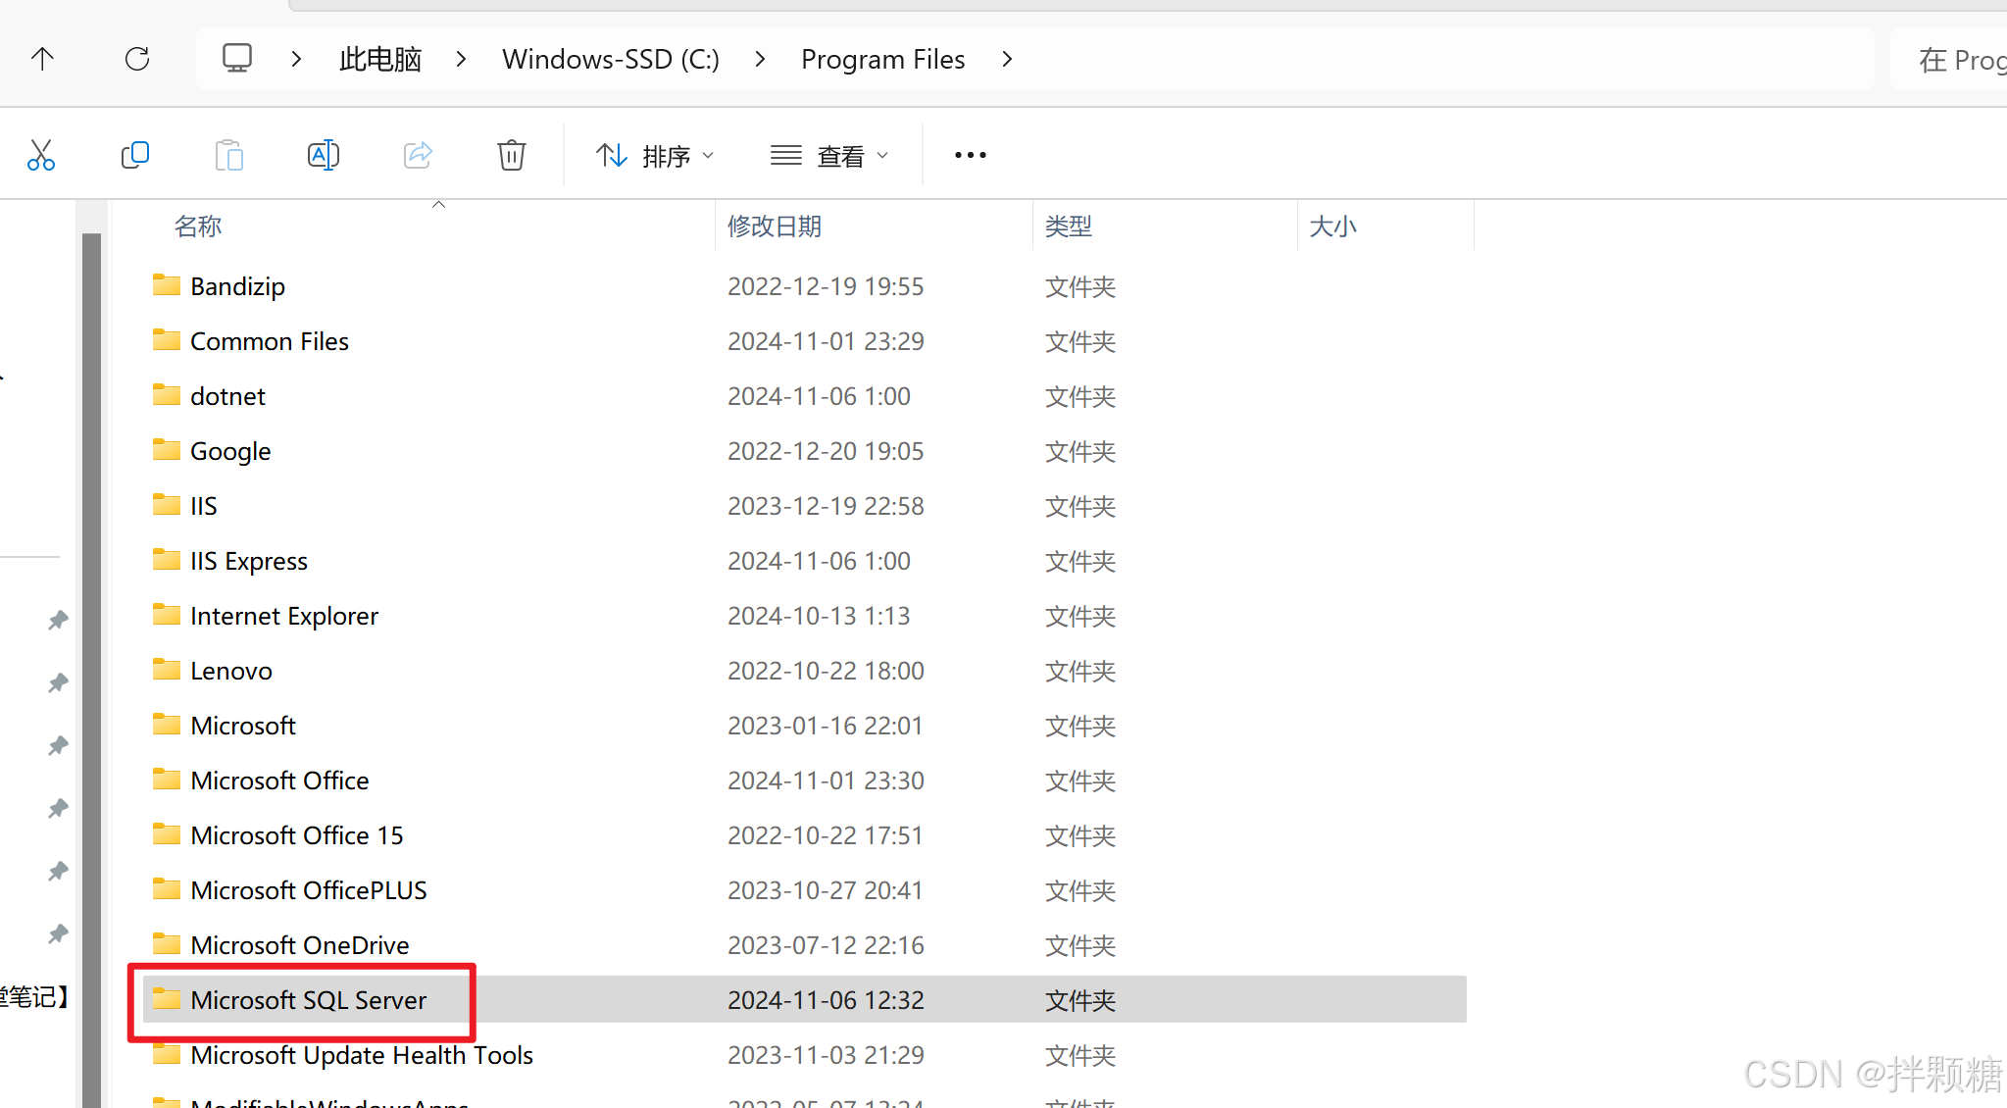Click the Rename icon
Screen dimensions: 2007x1108
pos(323,155)
